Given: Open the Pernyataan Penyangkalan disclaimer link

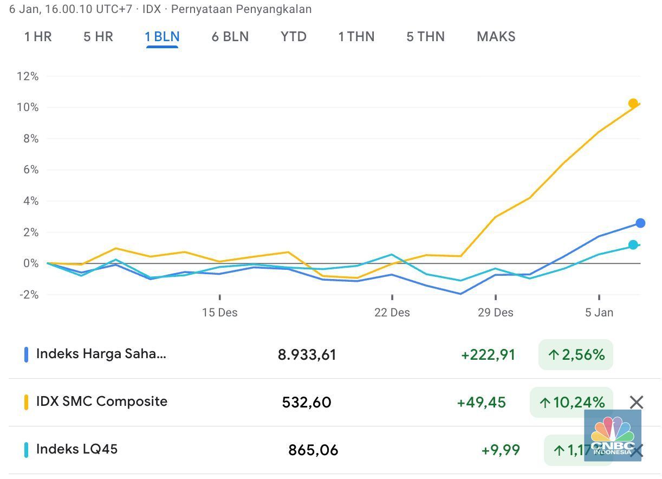Looking at the screenshot, I should point(241,9).
